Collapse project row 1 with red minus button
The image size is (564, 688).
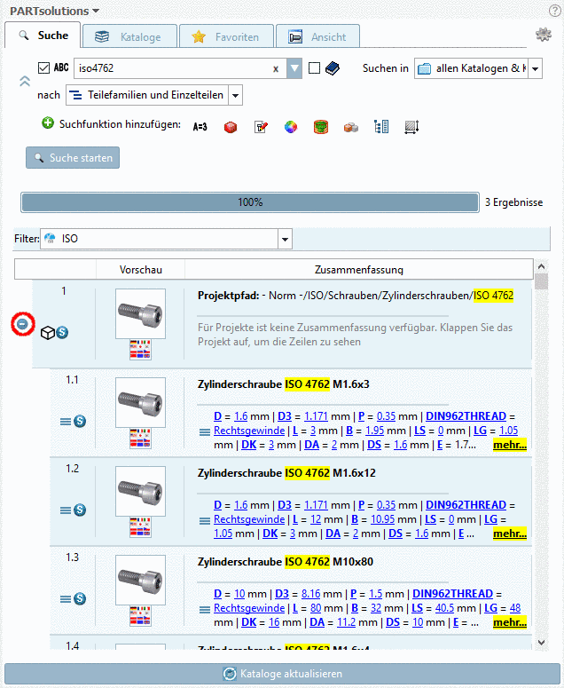coord(21,324)
